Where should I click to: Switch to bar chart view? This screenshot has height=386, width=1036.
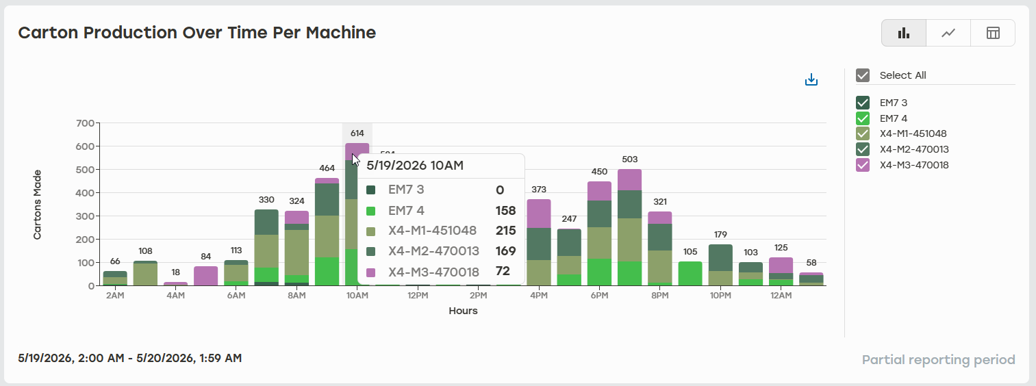point(904,33)
